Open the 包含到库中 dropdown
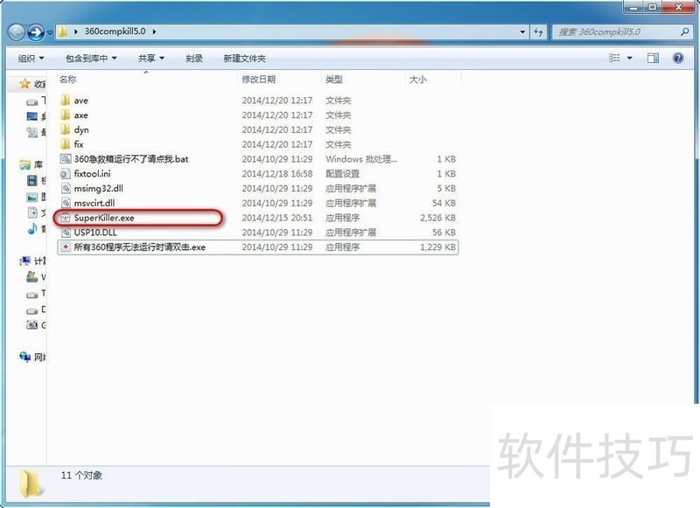The image size is (700, 508). 91,59
